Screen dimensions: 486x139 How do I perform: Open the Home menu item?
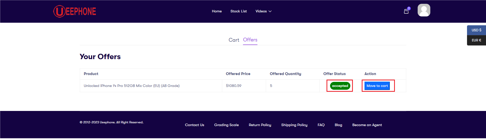click(x=217, y=11)
